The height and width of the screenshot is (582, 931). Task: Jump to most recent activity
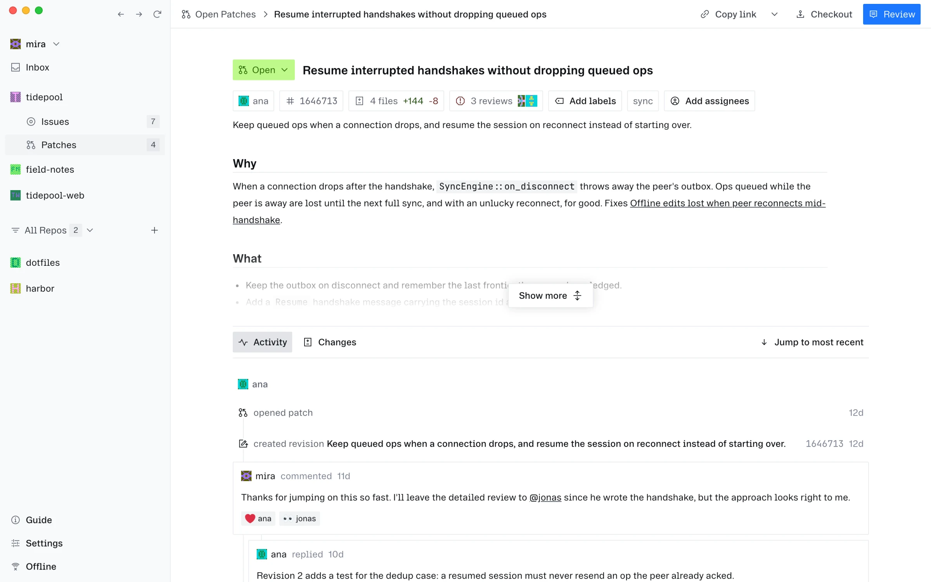[812, 342]
